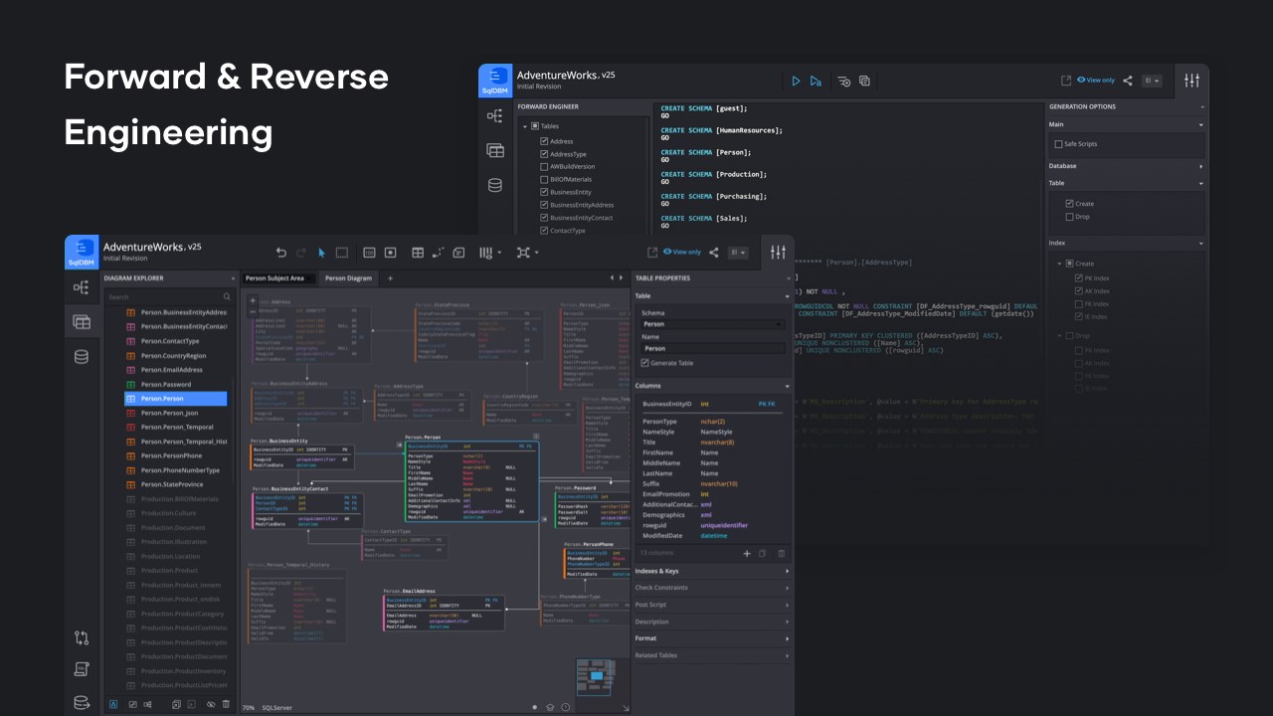
Task: Expand the Database section in Generation Options
Action: click(x=1126, y=166)
